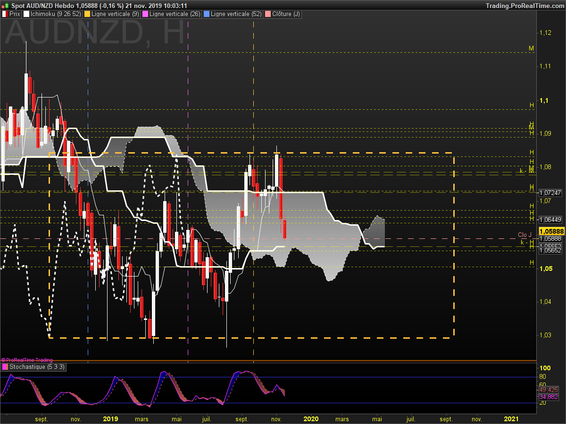Click the magenta dashed vertical line on chart
Image resolution: width=566 pixels, height=424 pixels.
click(x=188, y=188)
